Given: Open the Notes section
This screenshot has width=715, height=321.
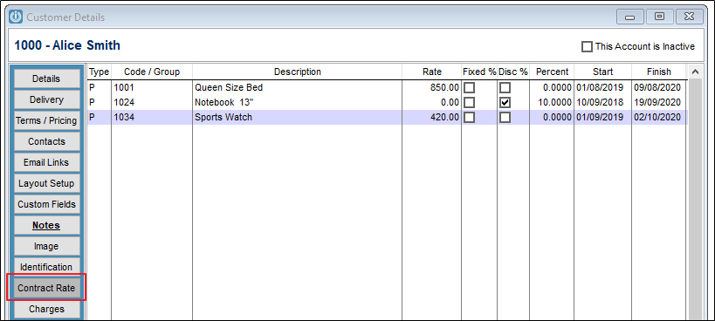Looking at the screenshot, I should click(x=46, y=225).
